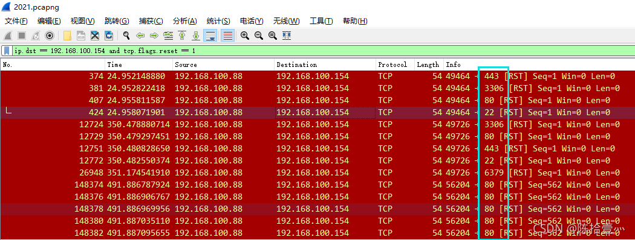Sort by the Protocol column header

coord(396,65)
